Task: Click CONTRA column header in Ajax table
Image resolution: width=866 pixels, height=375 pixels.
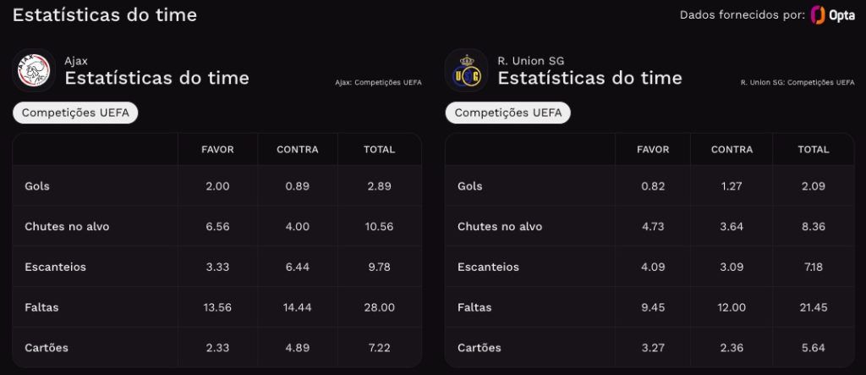Action: click(x=297, y=149)
